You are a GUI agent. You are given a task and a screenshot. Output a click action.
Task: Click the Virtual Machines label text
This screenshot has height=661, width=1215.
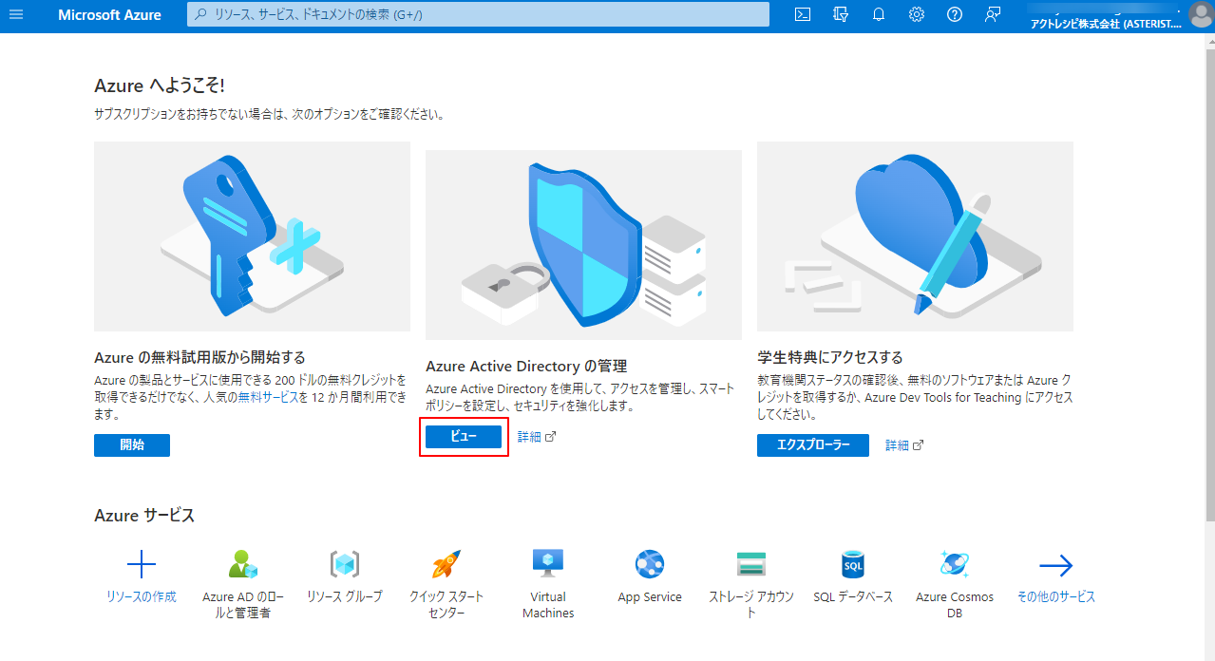pos(548,605)
